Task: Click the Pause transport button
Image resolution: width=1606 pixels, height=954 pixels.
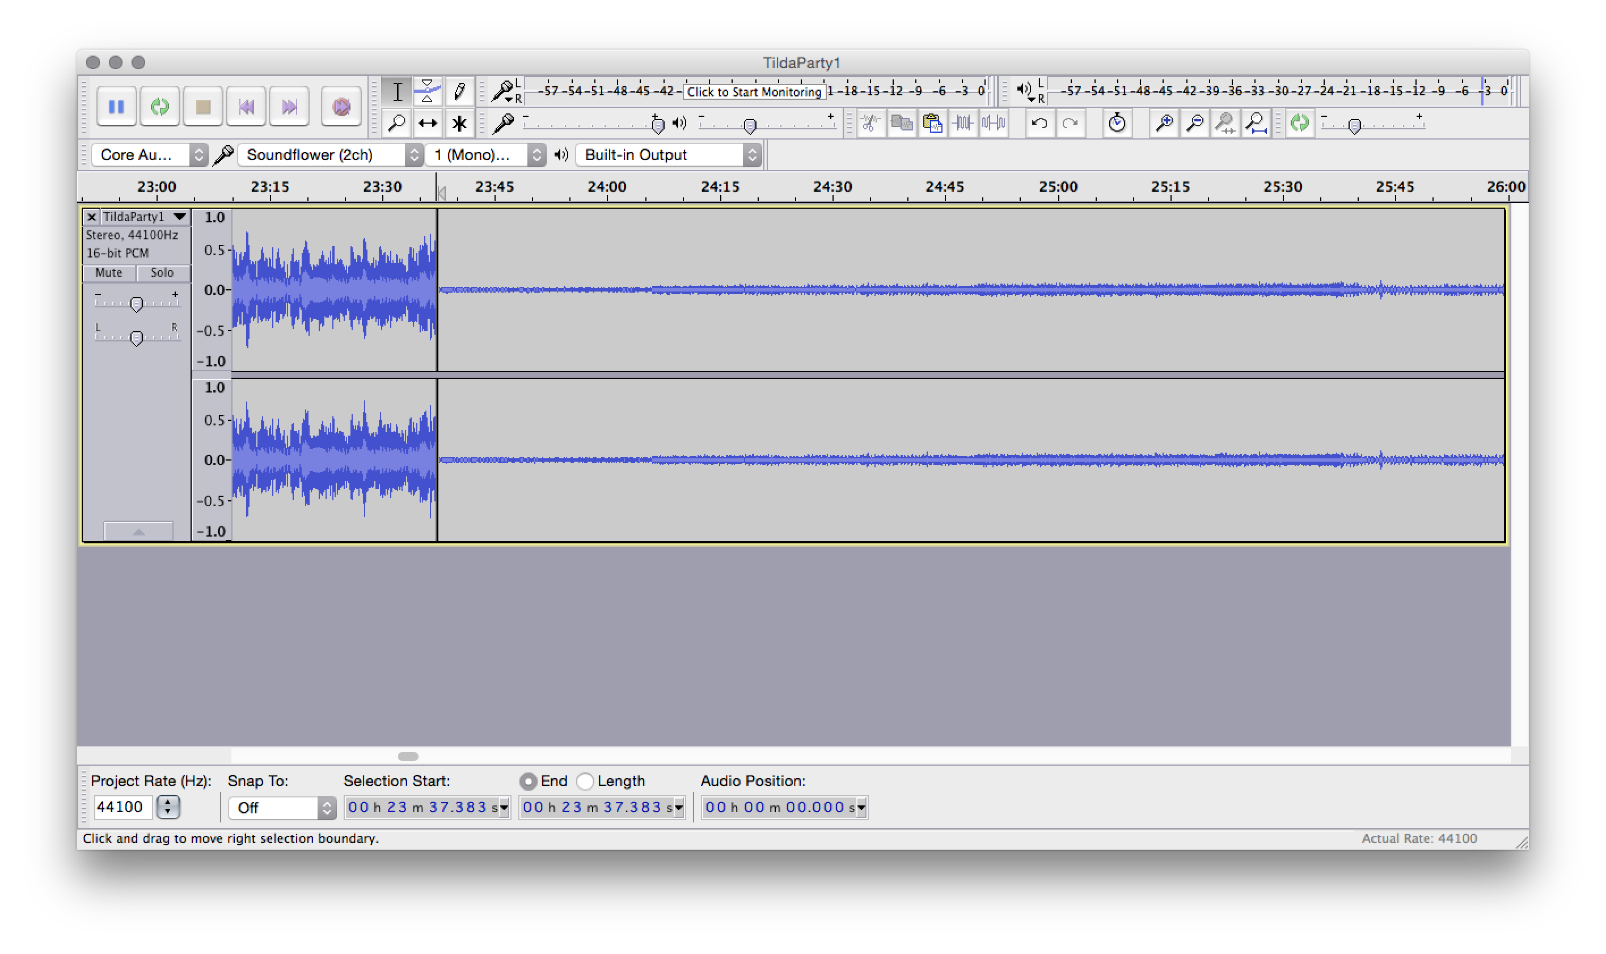Action: pyautogui.click(x=116, y=106)
